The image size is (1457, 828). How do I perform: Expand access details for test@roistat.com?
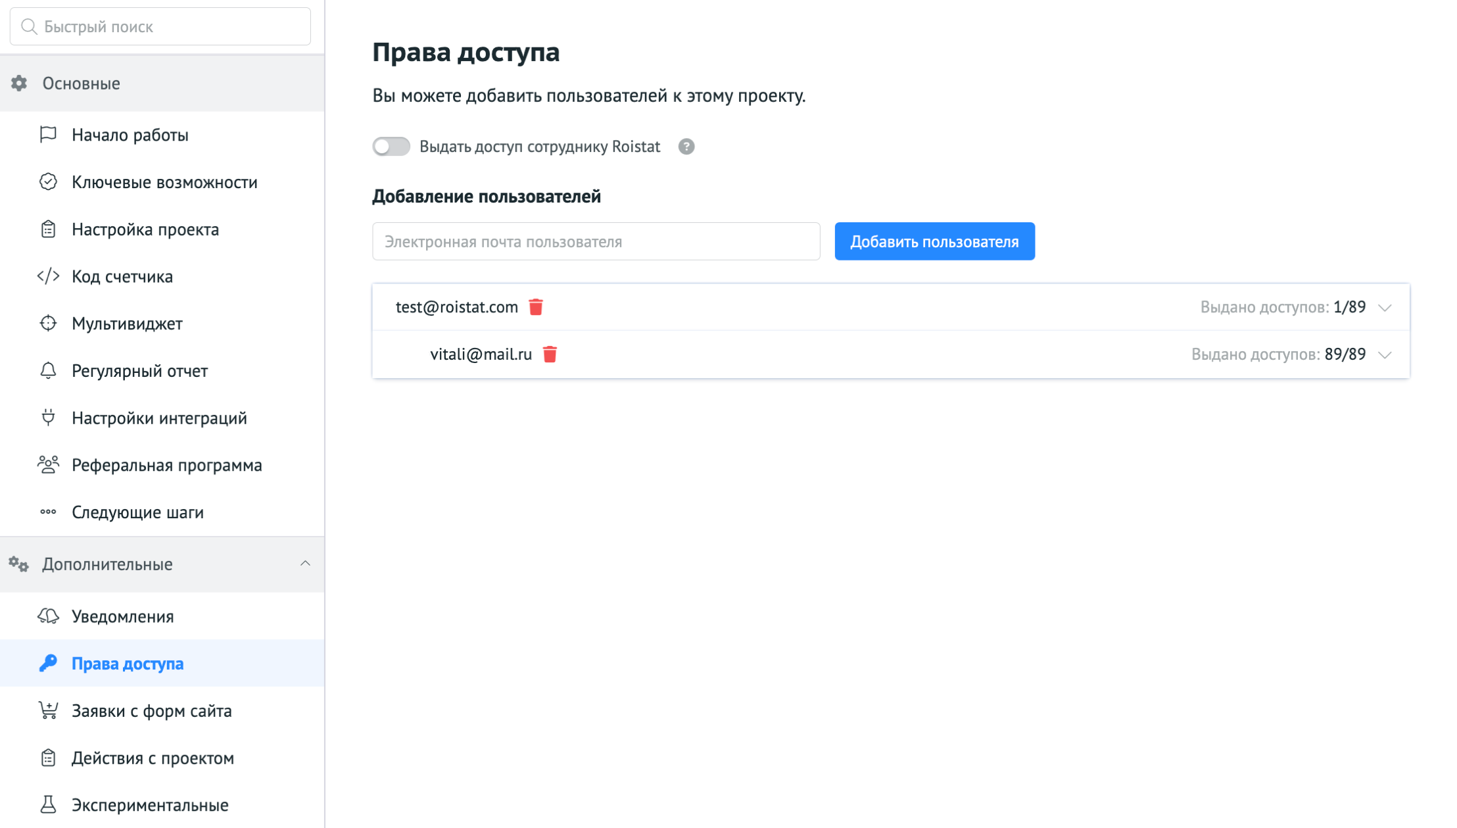[1385, 308]
